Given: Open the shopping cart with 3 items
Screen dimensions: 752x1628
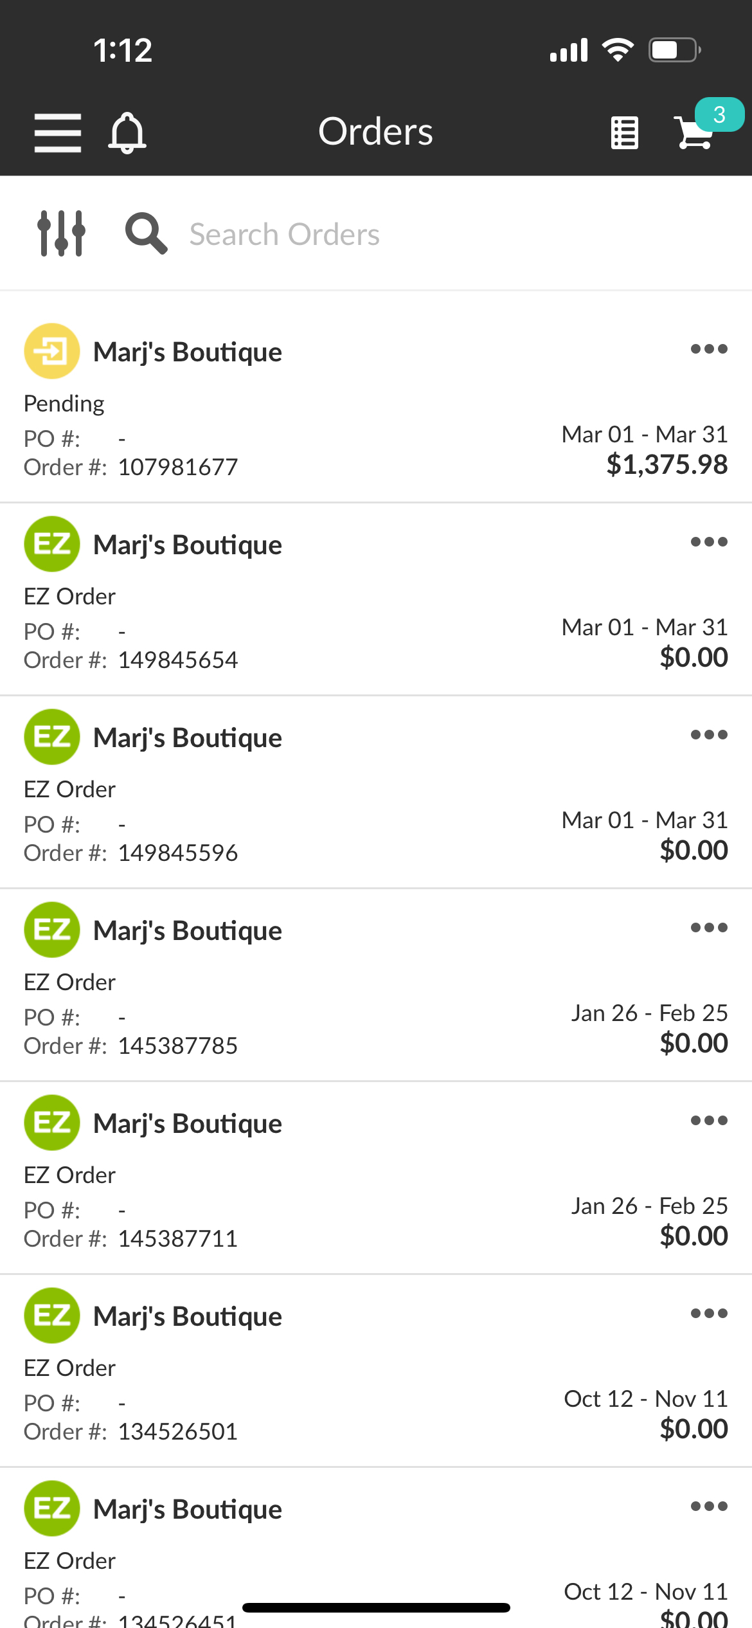Looking at the screenshot, I should pos(695,132).
